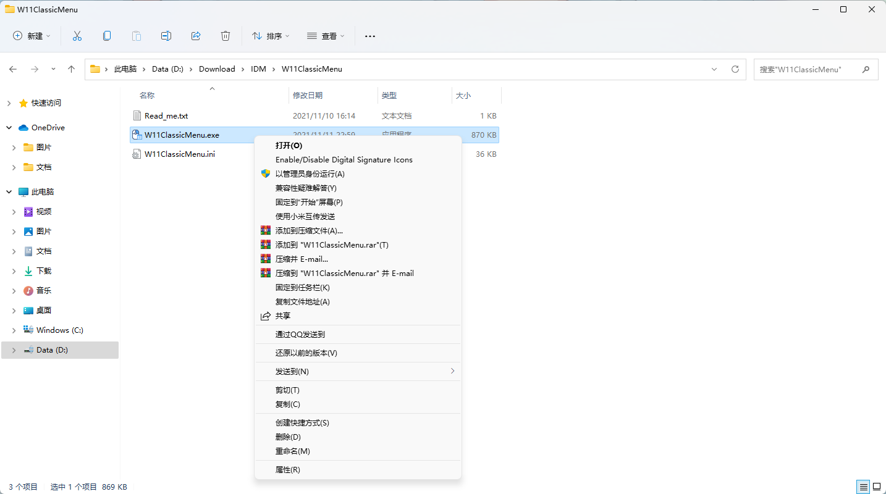Open the 查看 view dropdown

coord(326,36)
